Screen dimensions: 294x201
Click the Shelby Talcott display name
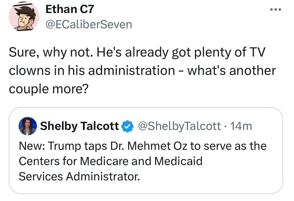(79, 126)
